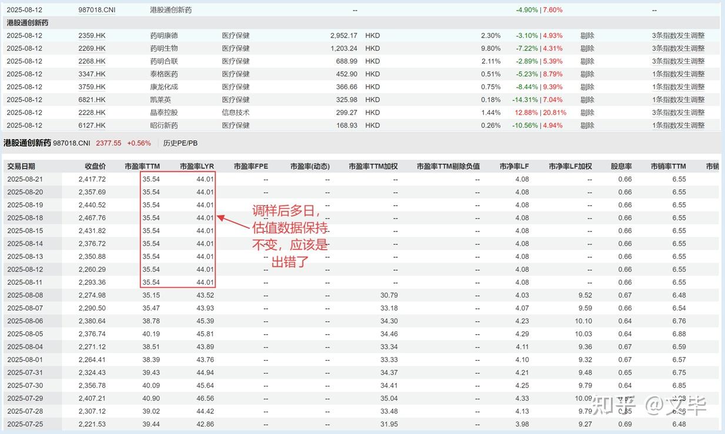Click the 信息技术 industry label
The height and width of the screenshot is (434, 725).
(x=238, y=112)
